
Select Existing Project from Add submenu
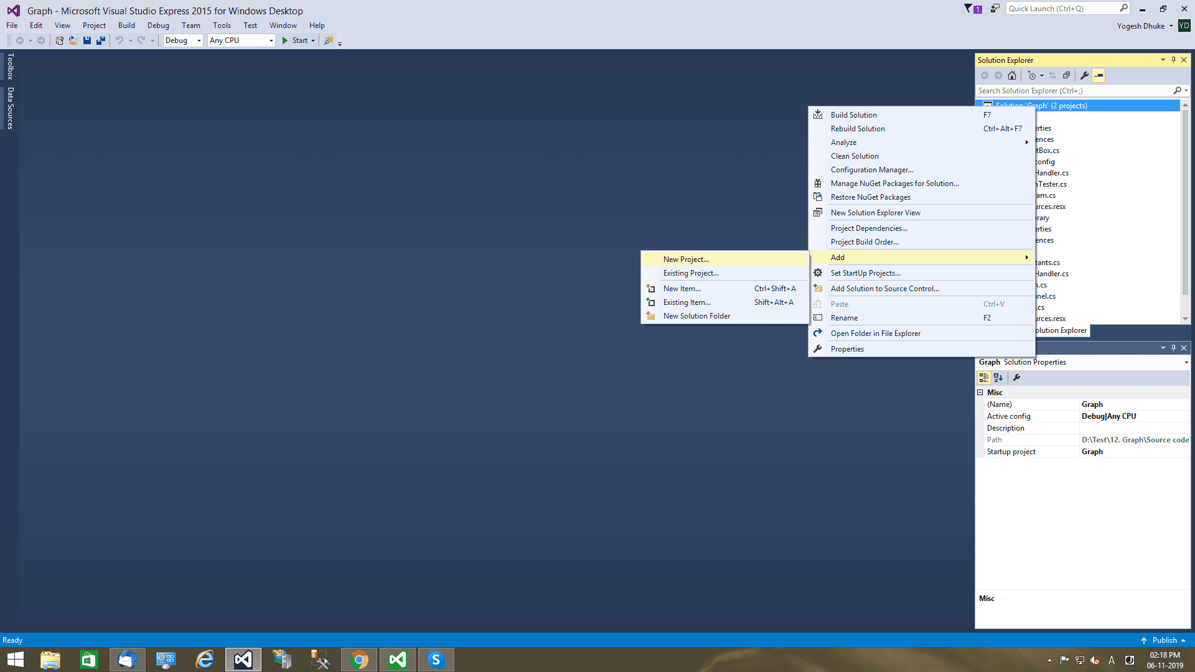point(690,273)
